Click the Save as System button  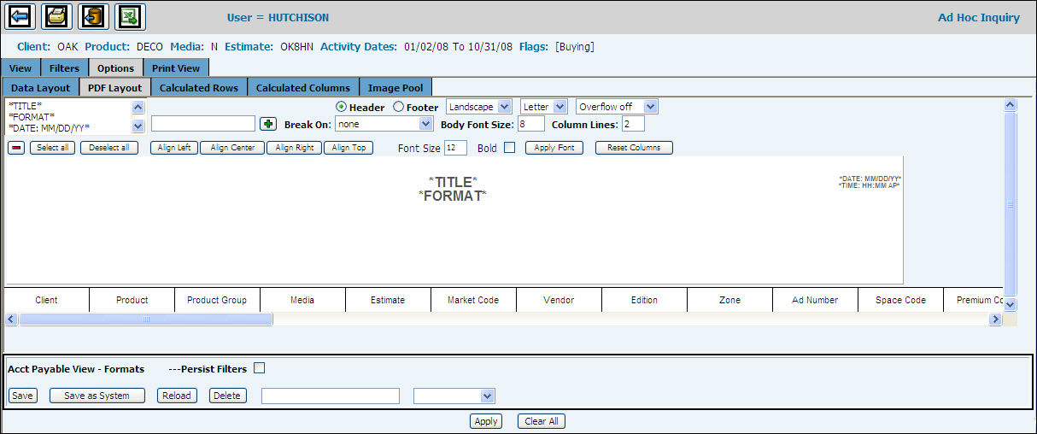[97, 396]
